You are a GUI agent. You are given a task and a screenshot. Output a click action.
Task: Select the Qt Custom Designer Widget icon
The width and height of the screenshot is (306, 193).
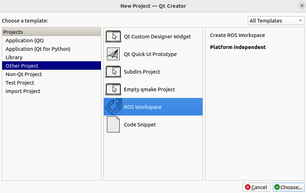pyautogui.click(x=113, y=36)
